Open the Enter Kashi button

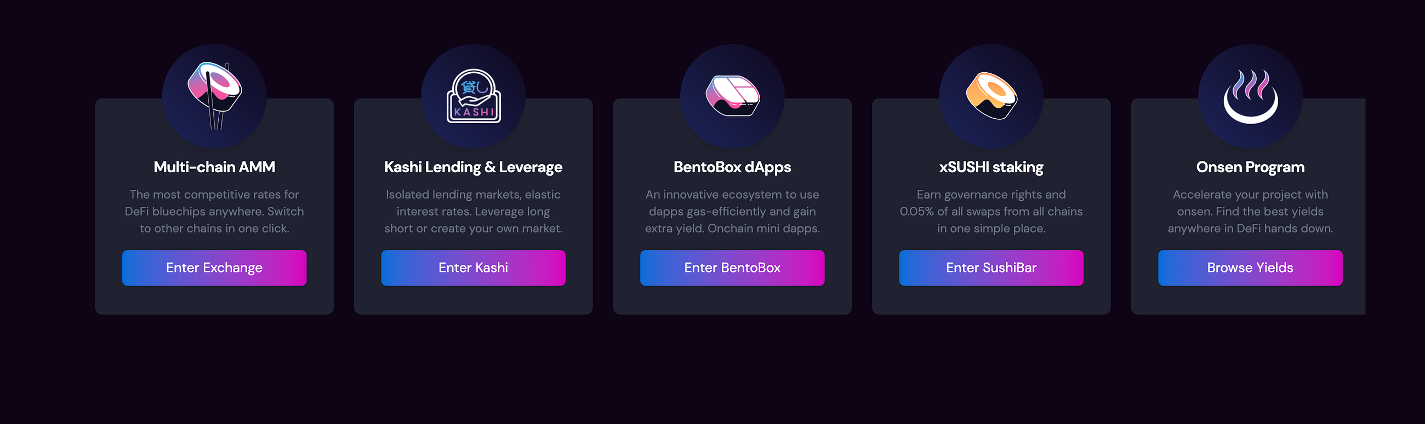tap(473, 268)
